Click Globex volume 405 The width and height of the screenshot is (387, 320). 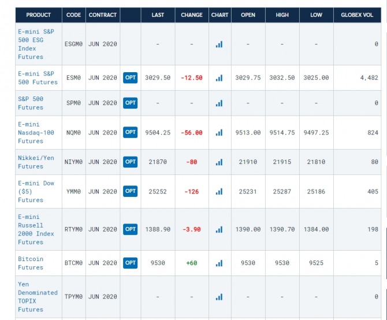coord(373,192)
